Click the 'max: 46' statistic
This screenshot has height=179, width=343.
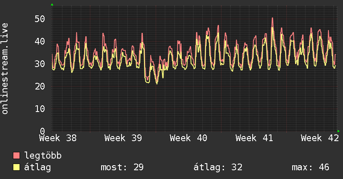(x=311, y=167)
